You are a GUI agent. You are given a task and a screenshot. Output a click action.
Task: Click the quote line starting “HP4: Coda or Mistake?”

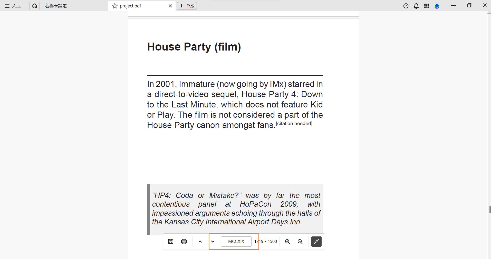pos(236,195)
